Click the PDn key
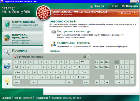Viewport: 140px width, 101px height. [107, 67]
